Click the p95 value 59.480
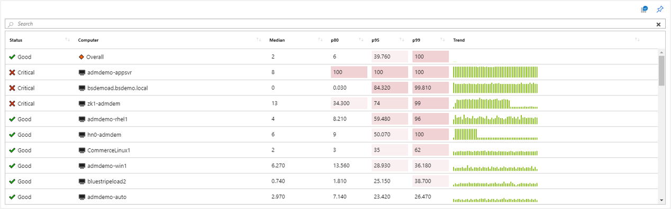 coord(383,119)
